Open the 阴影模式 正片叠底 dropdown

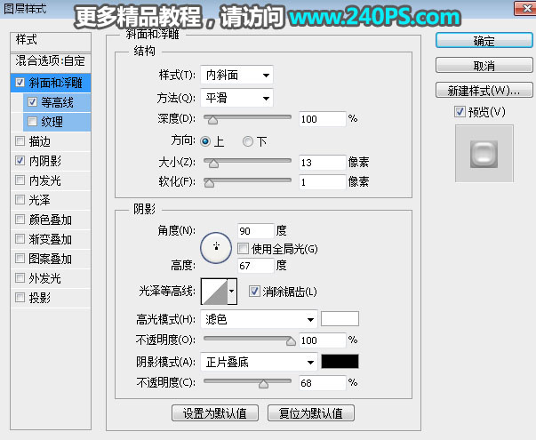coord(259,362)
